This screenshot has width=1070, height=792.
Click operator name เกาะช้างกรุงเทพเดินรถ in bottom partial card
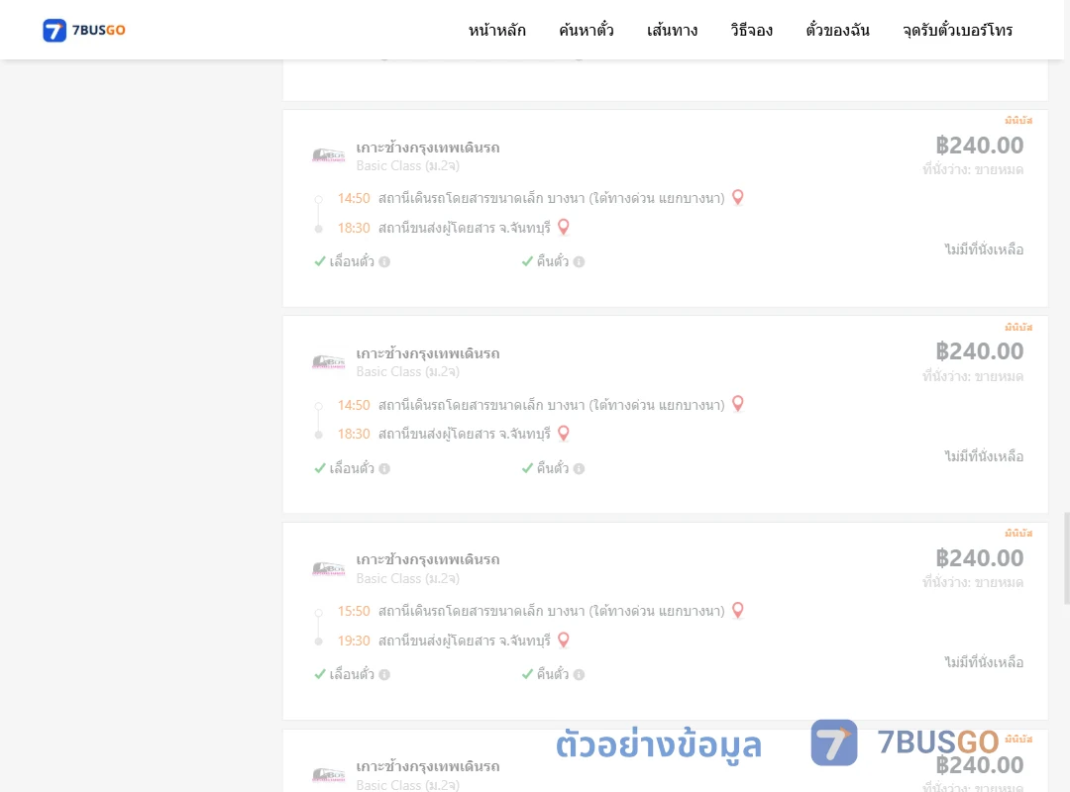(428, 766)
